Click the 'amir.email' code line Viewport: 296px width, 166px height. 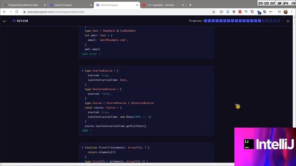[92, 49]
